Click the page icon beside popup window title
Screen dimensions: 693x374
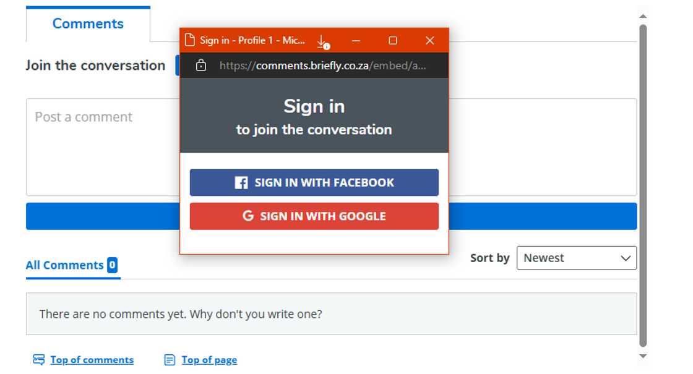coord(189,40)
